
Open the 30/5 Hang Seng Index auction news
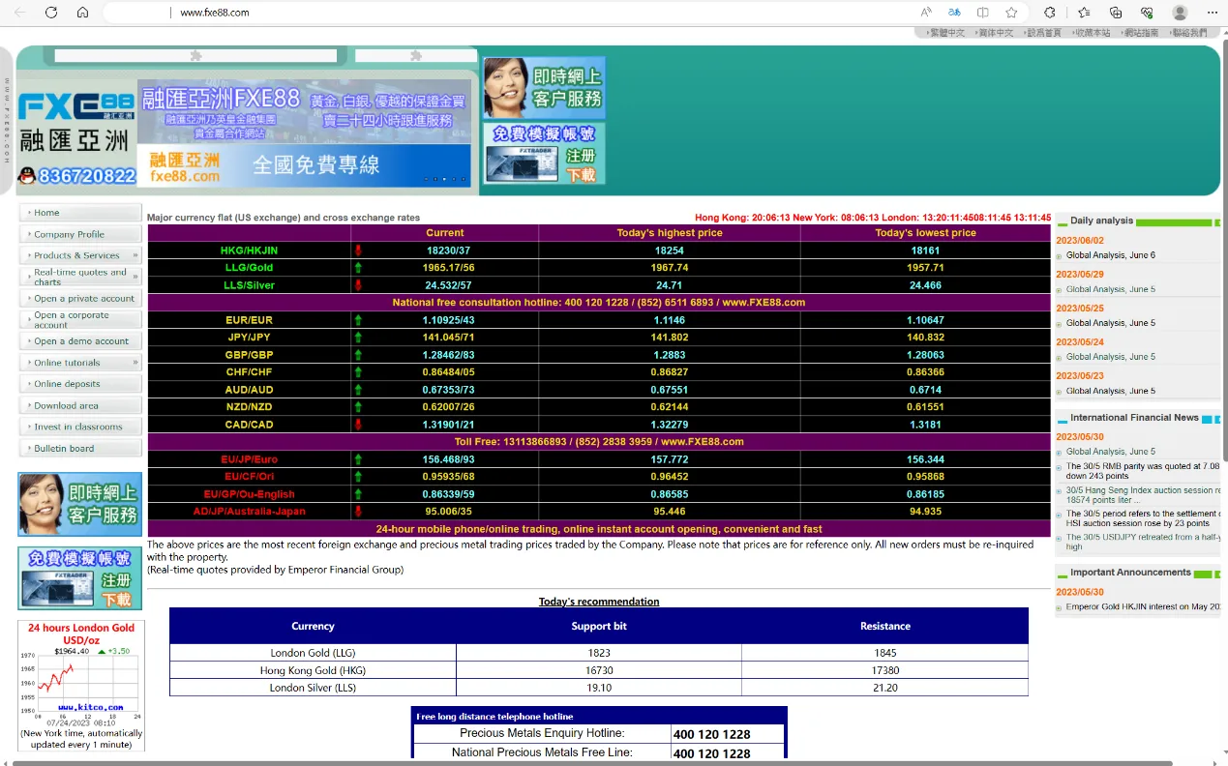pos(1143,495)
